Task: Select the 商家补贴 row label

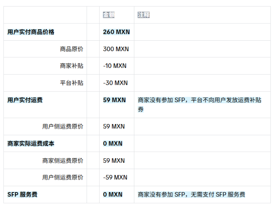Action: (71, 66)
